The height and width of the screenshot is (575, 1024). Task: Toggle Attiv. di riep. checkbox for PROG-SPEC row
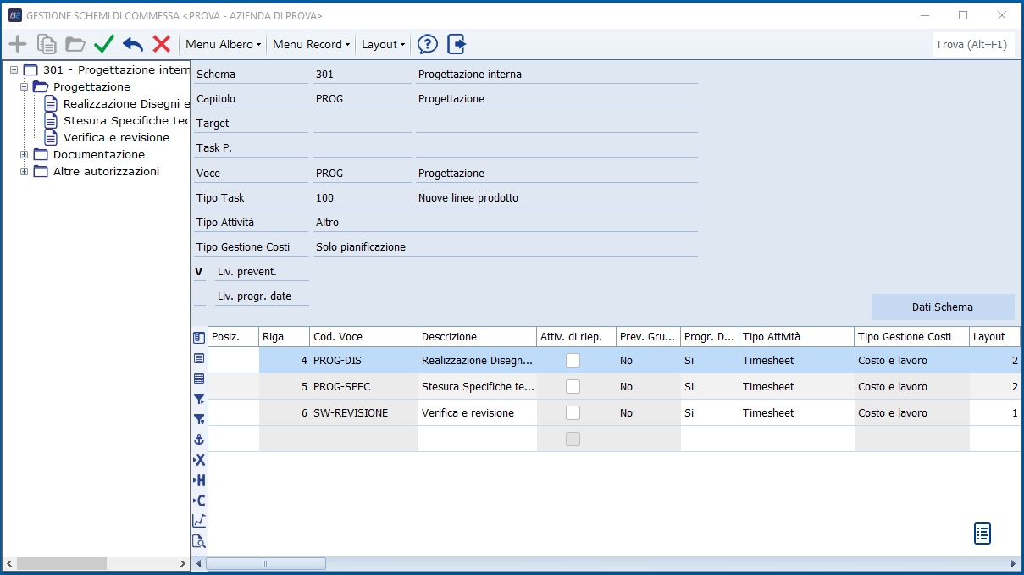[x=573, y=386]
